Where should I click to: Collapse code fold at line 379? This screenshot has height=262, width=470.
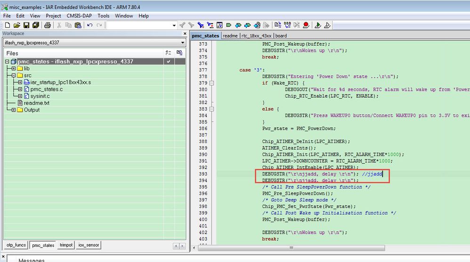coord(211,83)
